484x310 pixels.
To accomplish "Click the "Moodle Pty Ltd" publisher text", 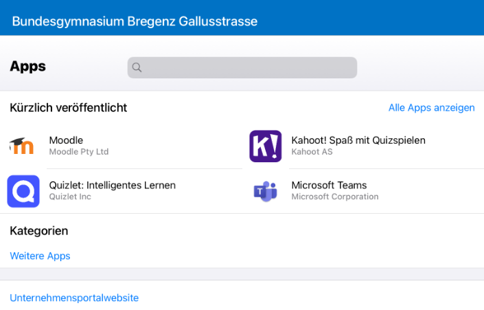I will (x=79, y=152).
